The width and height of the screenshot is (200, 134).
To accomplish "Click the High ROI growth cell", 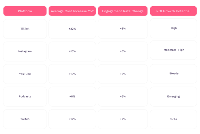I will click(x=174, y=28).
